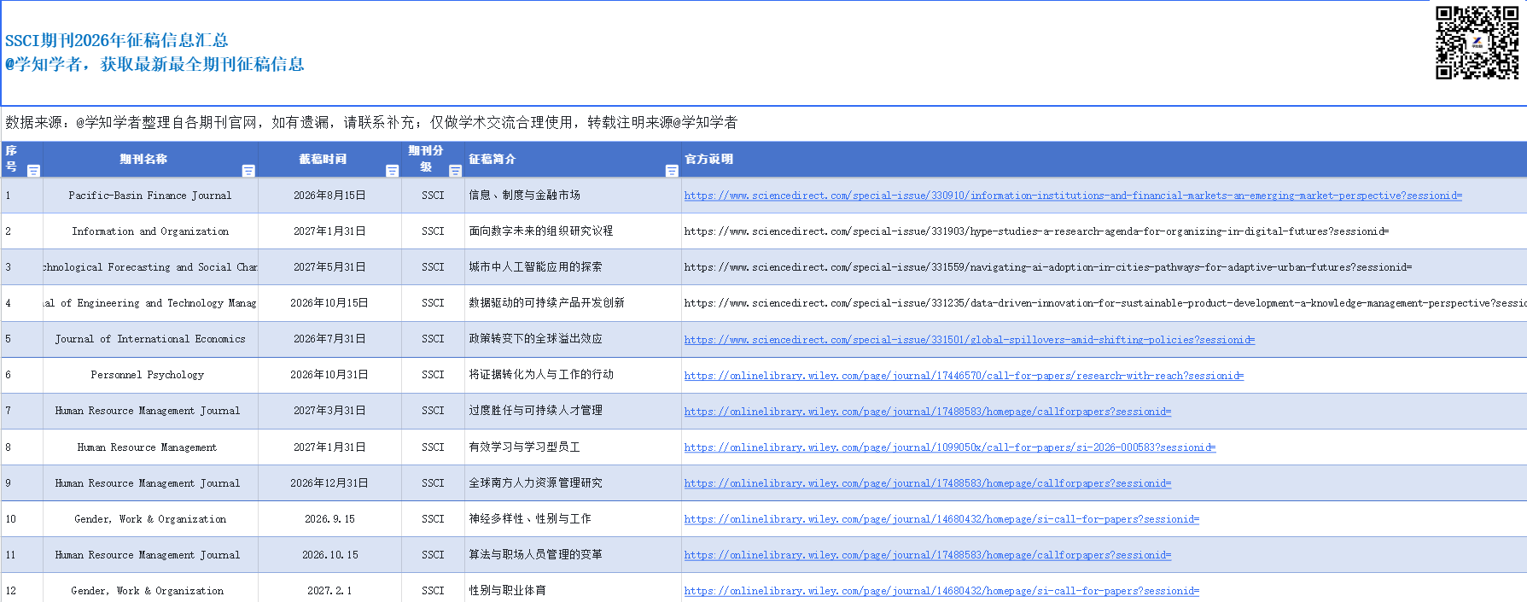Image resolution: width=1527 pixels, height=602 pixels.
Task: Open row 11 Human Resource Management Journal link
Action: (928, 555)
